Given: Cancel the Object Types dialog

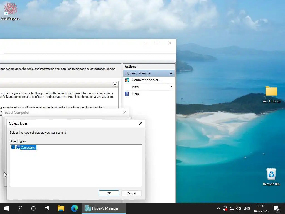Looking at the screenshot, I should pyautogui.click(x=131, y=193).
